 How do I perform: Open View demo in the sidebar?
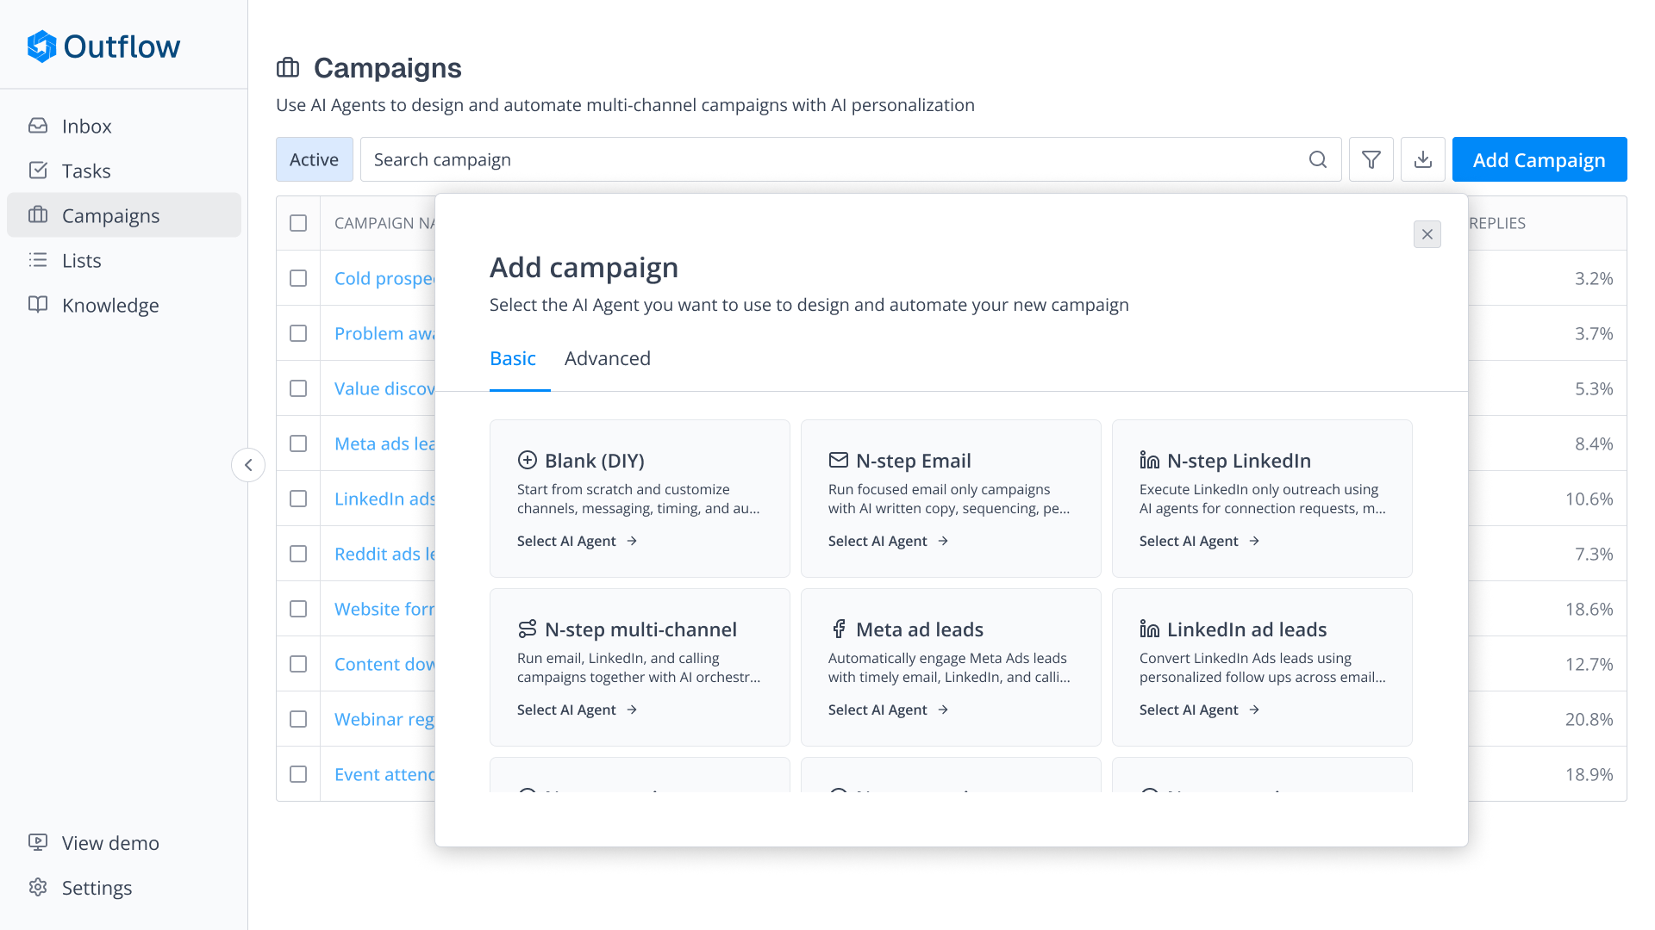click(109, 843)
